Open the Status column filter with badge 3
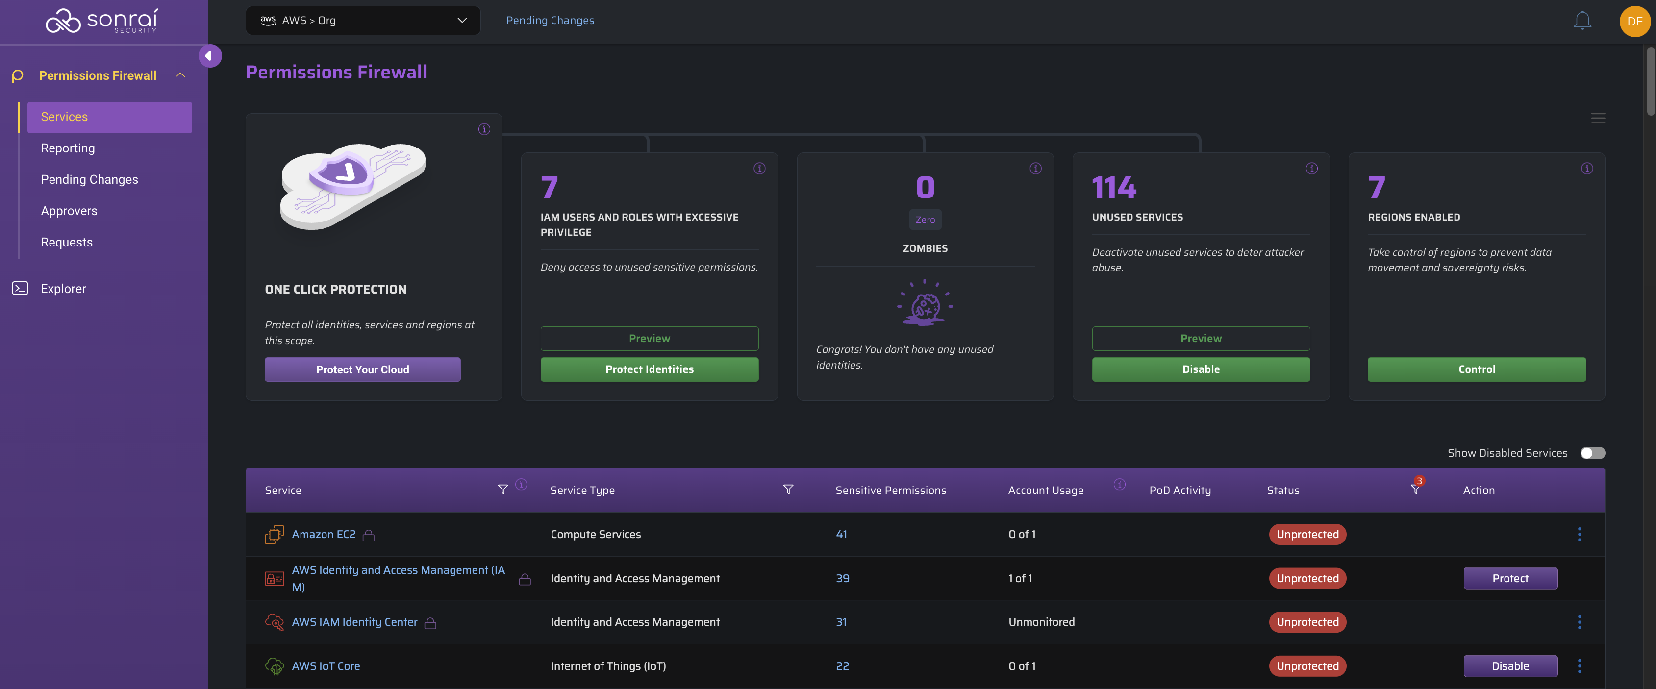 [1416, 488]
